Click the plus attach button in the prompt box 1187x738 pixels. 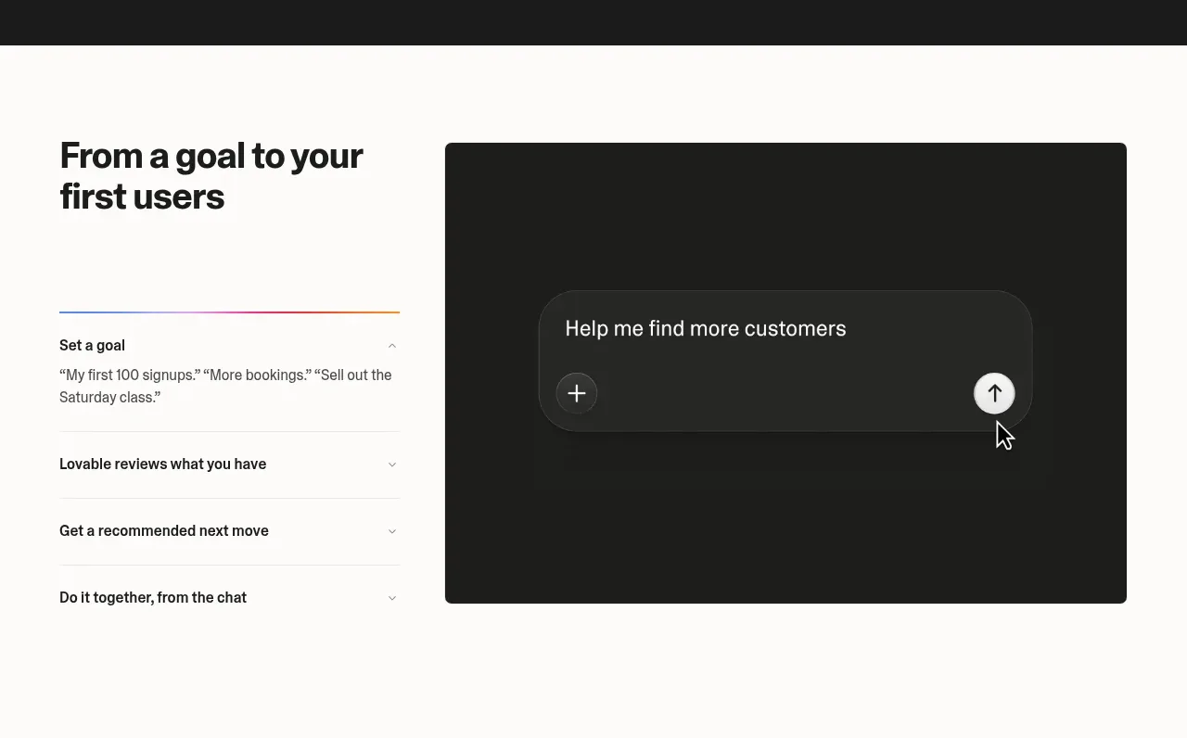tap(577, 393)
